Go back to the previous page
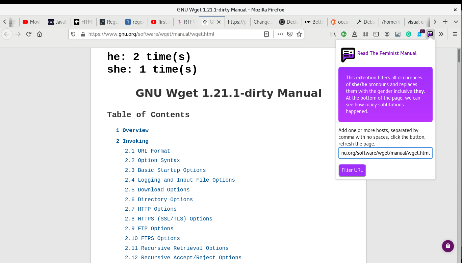This screenshot has height=263, width=462. pyautogui.click(x=7, y=34)
